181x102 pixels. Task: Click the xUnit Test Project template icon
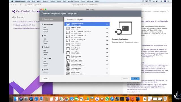[x=68, y=61]
